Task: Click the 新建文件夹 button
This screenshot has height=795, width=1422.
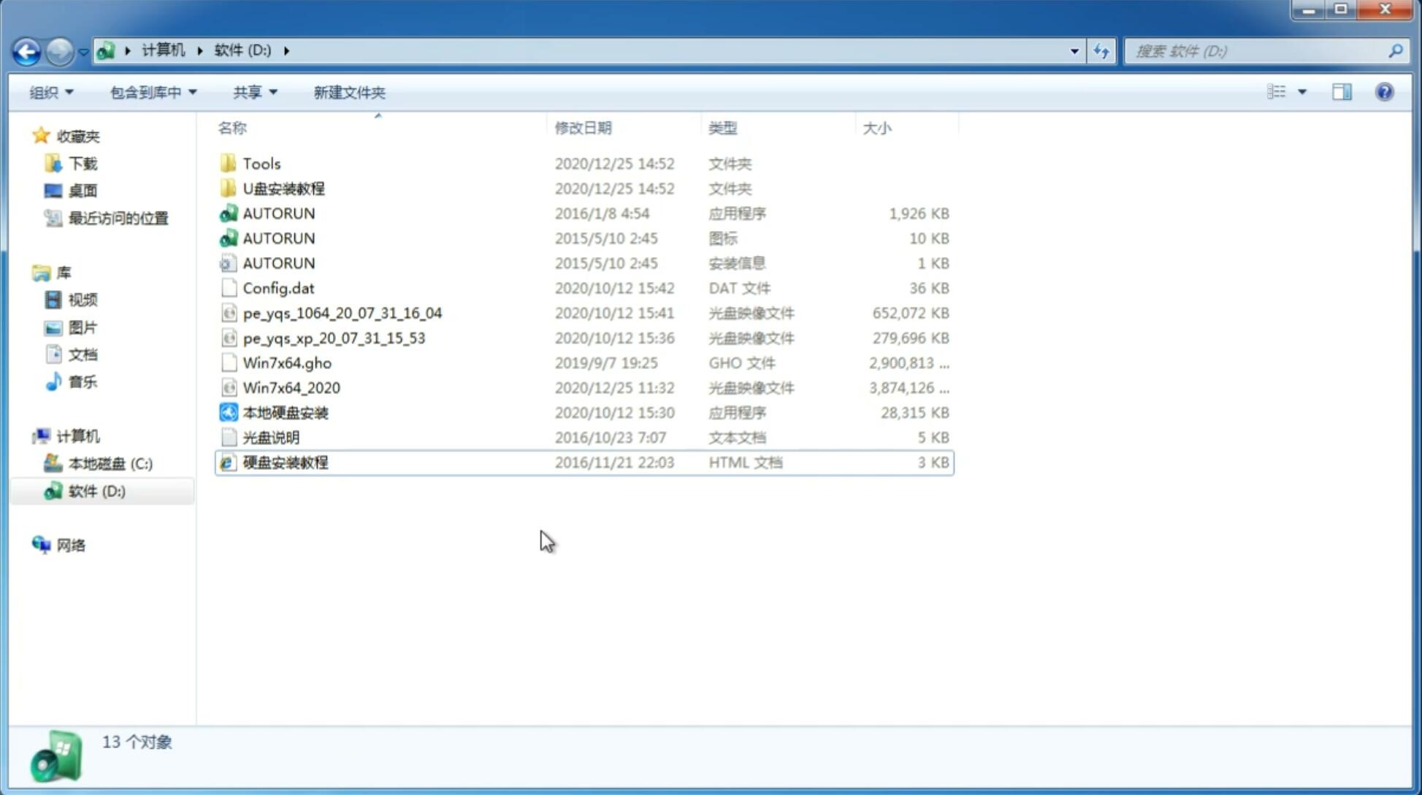Action: click(348, 92)
